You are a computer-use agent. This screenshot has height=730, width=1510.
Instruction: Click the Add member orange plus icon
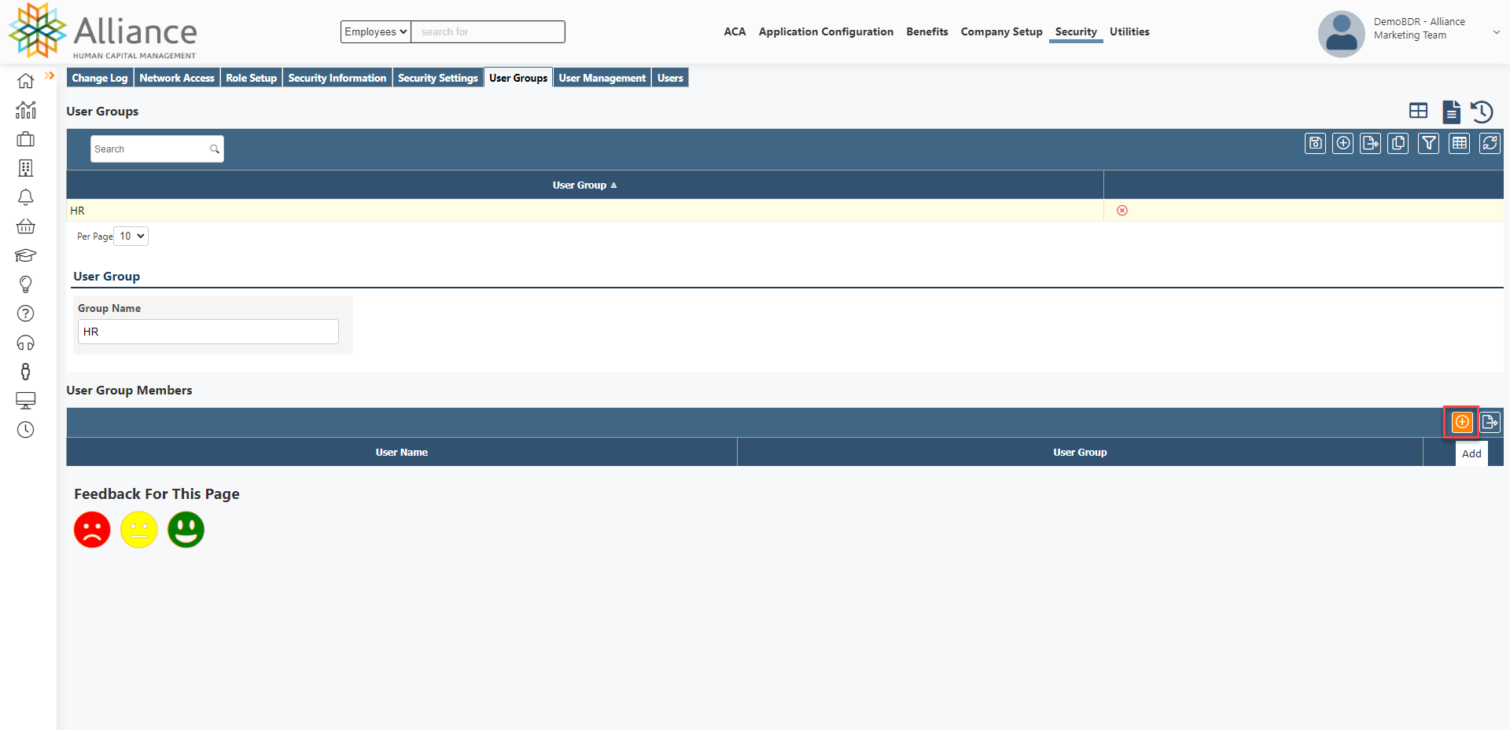1462,422
